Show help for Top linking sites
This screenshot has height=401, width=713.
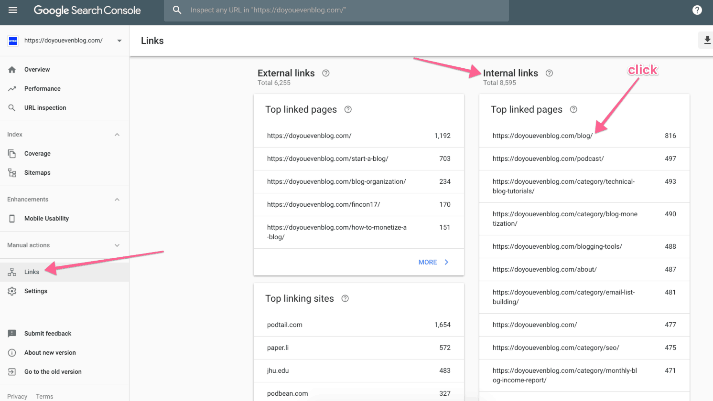[345, 298]
